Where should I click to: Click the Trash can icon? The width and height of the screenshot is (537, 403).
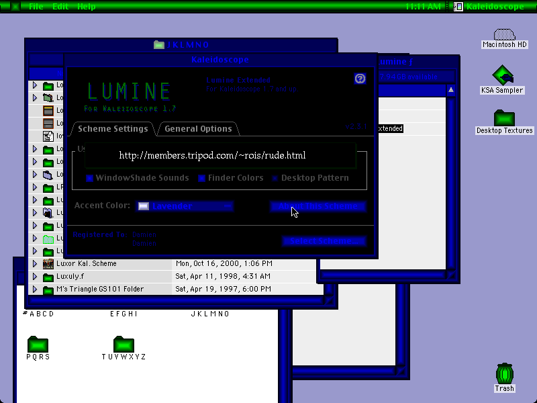pos(504,373)
